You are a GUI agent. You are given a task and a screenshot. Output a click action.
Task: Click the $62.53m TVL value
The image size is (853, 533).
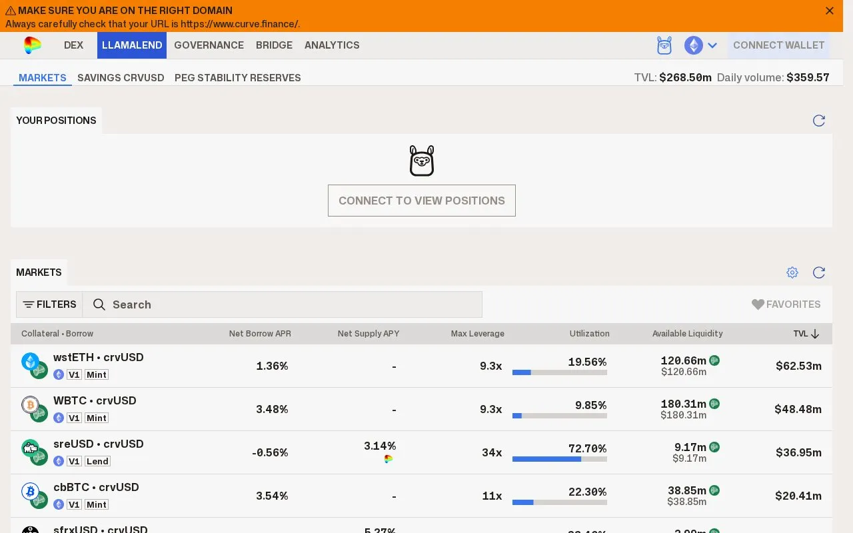coord(798,366)
